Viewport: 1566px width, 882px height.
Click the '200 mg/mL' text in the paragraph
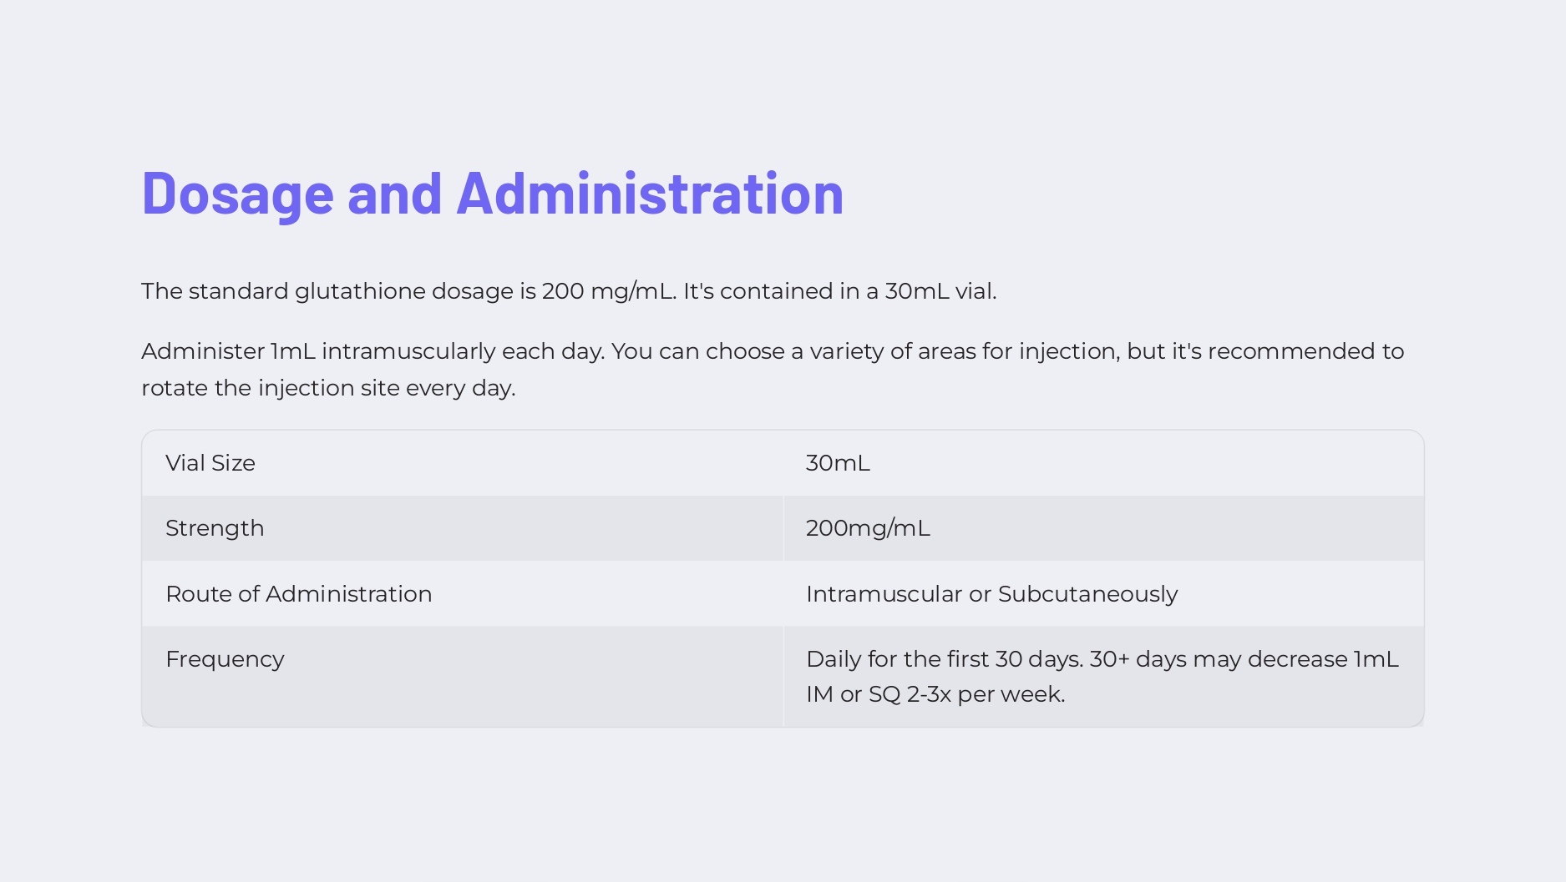pyautogui.click(x=607, y=291)
